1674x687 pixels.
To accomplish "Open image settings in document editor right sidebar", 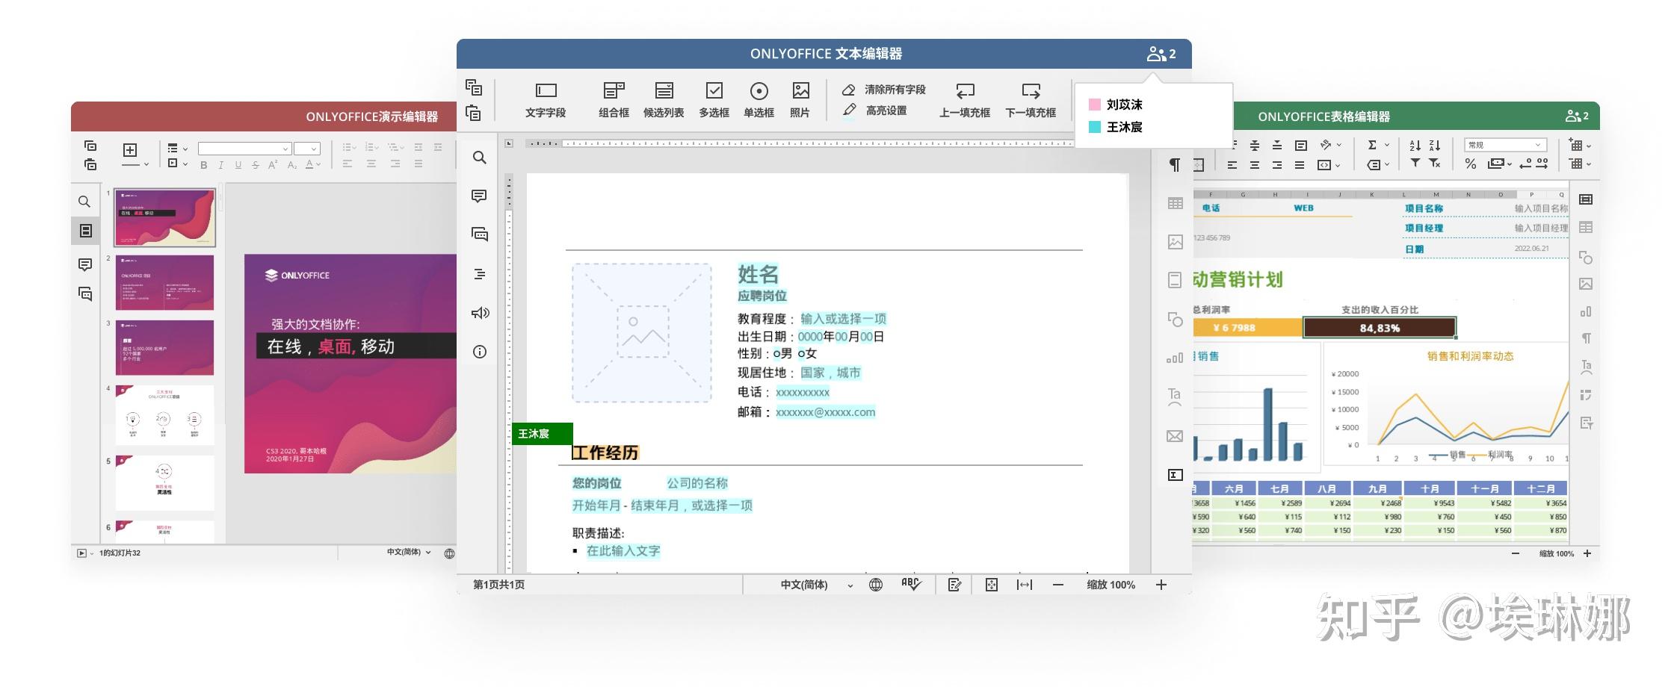I will [1175, 242].
